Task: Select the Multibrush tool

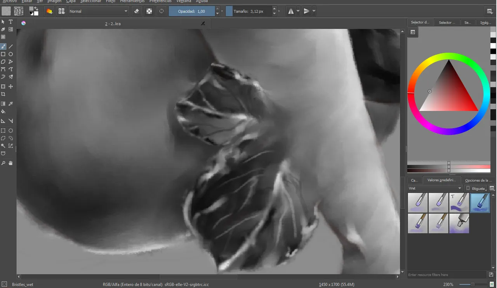Action: pyautogui.click(x=11, y=77)
